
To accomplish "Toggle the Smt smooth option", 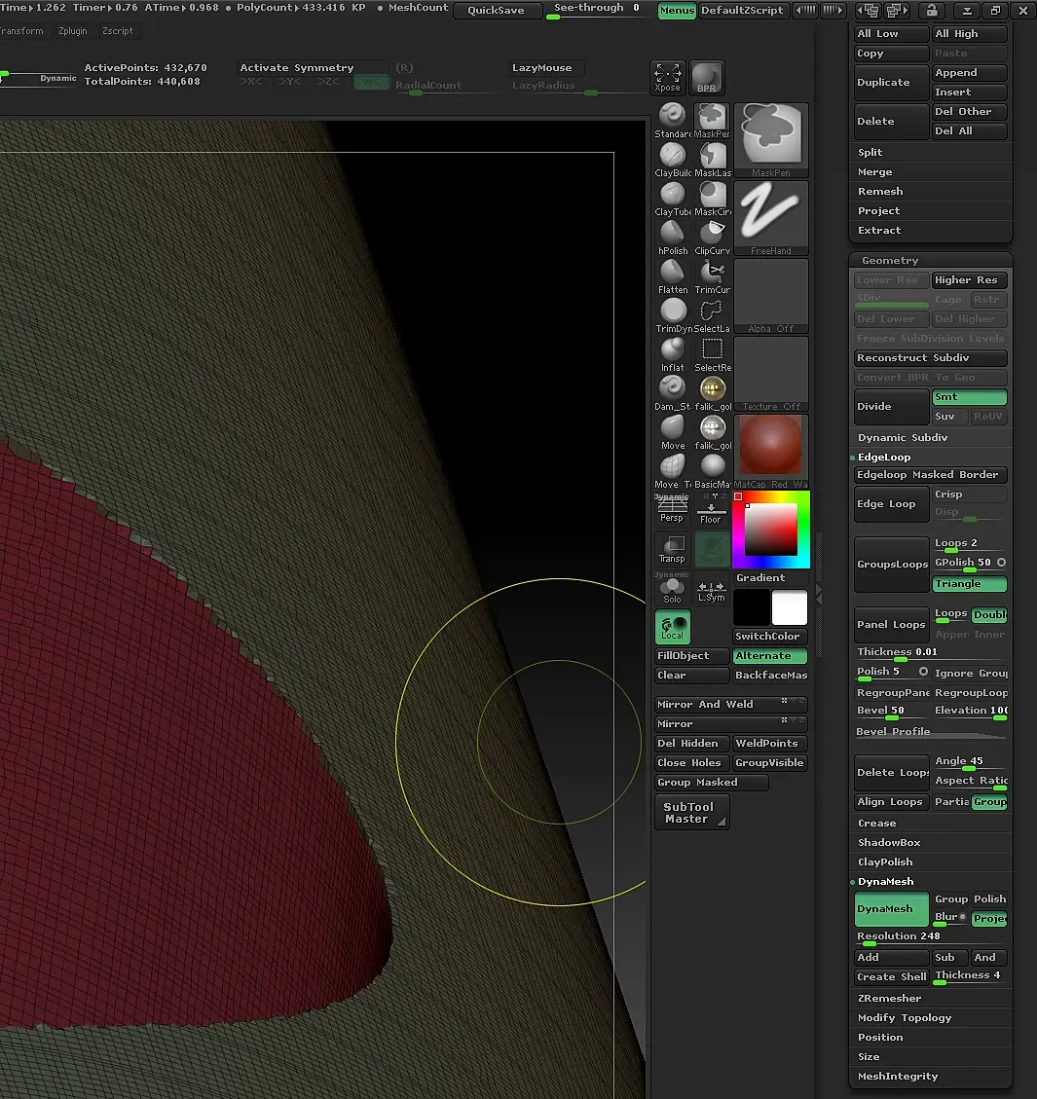I will (969, 397).
